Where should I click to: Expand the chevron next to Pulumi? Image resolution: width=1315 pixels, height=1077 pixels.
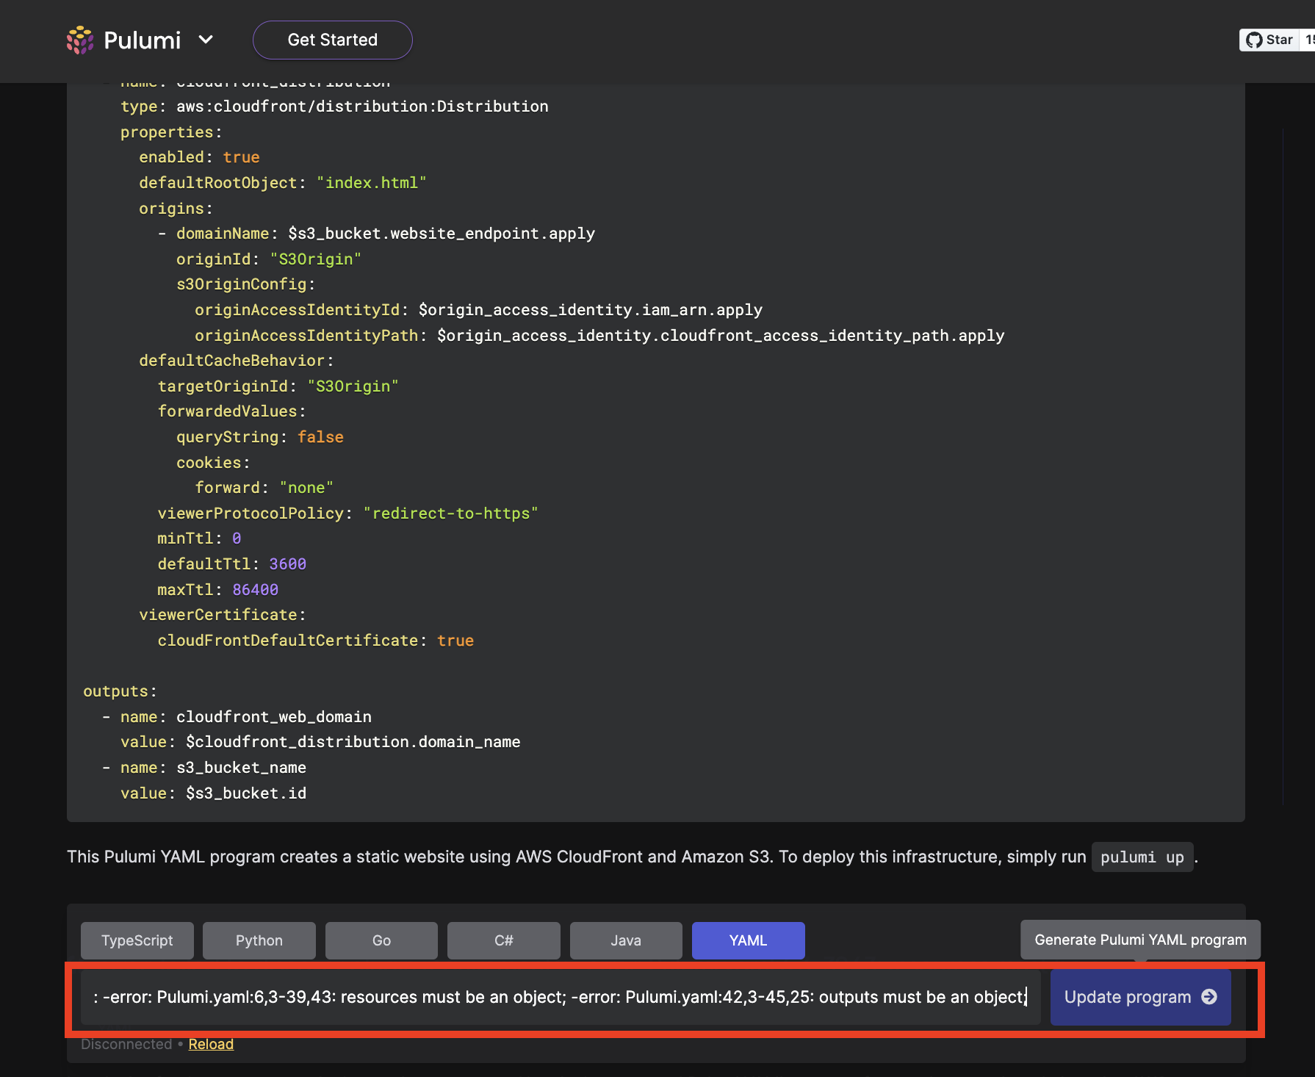click(206, 40)
